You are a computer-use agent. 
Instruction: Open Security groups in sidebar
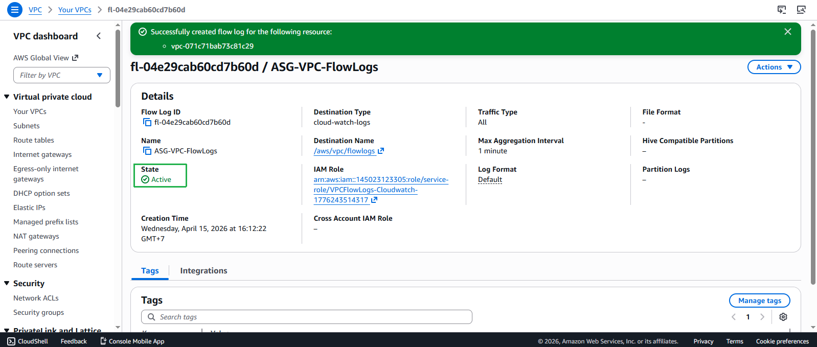[39, 312]
